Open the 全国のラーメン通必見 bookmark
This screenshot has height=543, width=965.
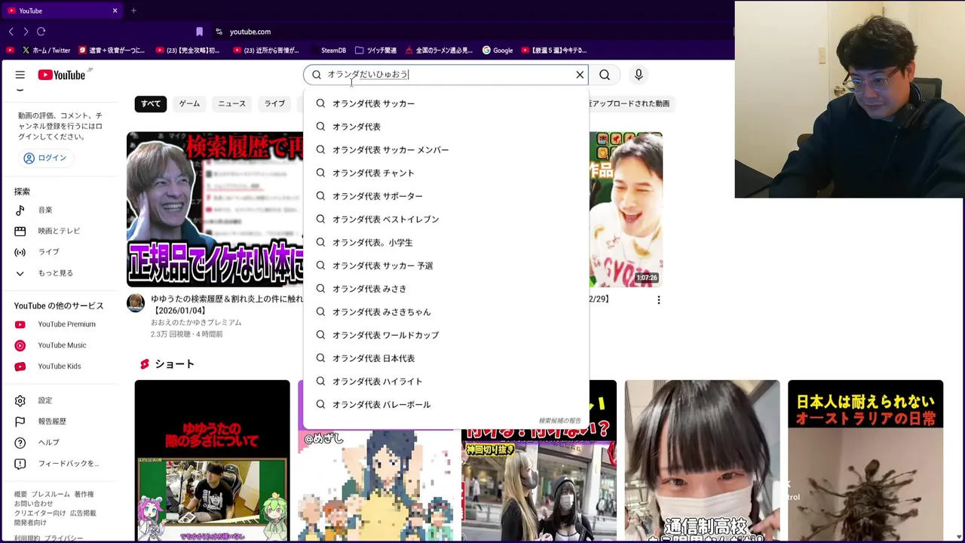click(439, 51)
